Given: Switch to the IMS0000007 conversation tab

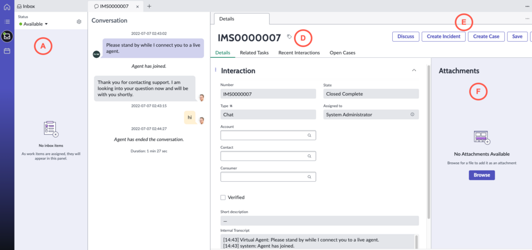Looking at the screenshot, I should [115, 6].
